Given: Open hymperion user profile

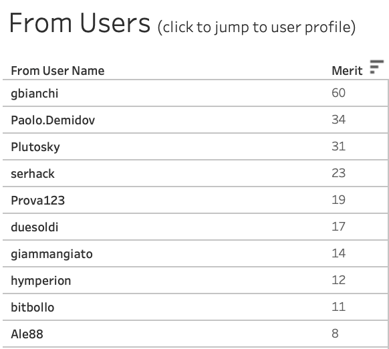Looking at the screenshot, I should [41, 281].
